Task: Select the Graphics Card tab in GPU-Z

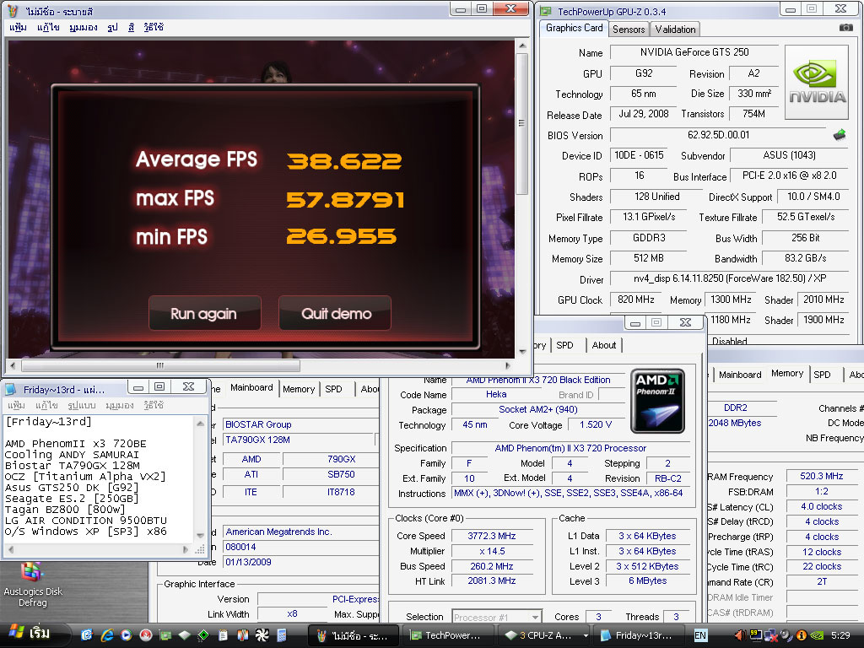Action: 574,28
